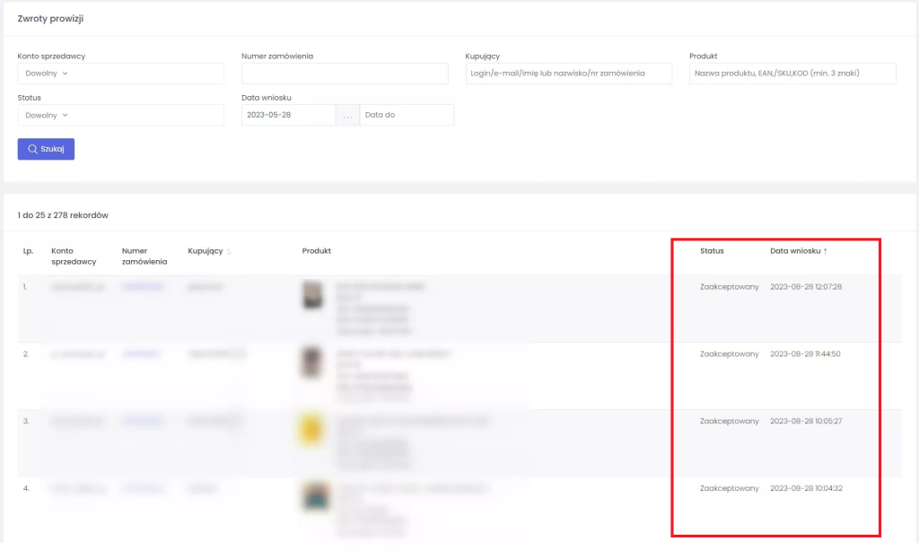
Task: Click the Status column header
Action: [x=712, y=251]
